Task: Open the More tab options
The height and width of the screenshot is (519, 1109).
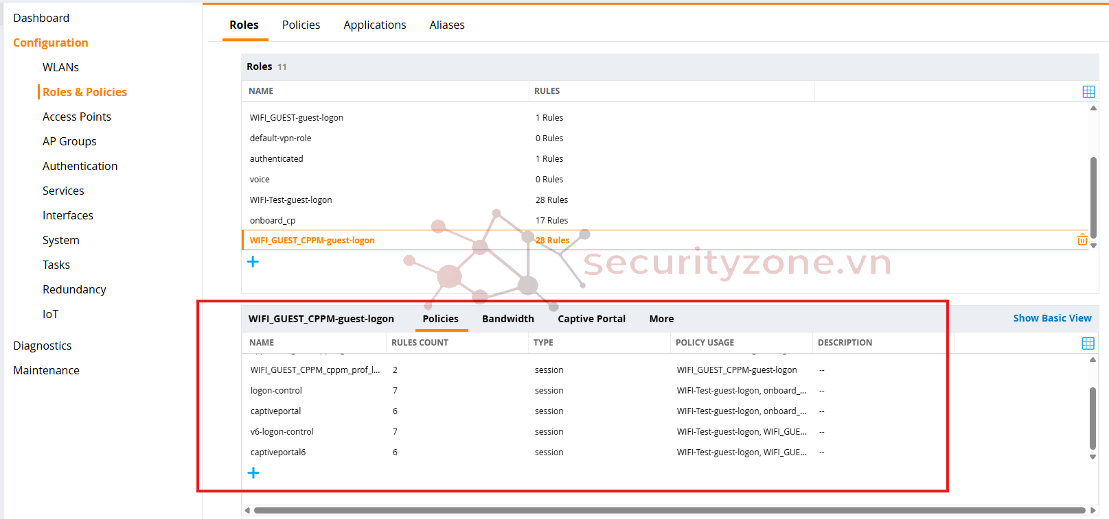Action: tap(661, 319)
